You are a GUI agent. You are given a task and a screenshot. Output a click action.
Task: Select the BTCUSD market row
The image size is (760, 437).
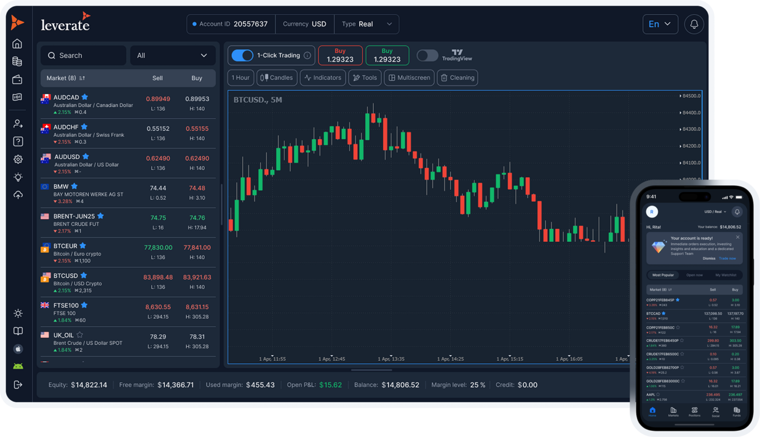pos(128,282)
